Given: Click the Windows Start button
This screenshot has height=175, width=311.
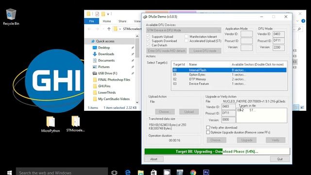Looking at the screenshot, I should point(9,173).
